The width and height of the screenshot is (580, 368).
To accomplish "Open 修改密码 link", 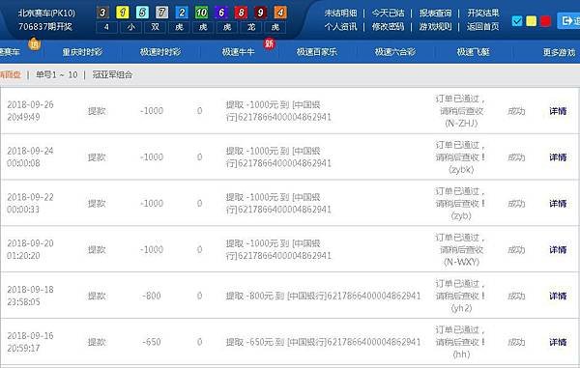I will [388, 27].
